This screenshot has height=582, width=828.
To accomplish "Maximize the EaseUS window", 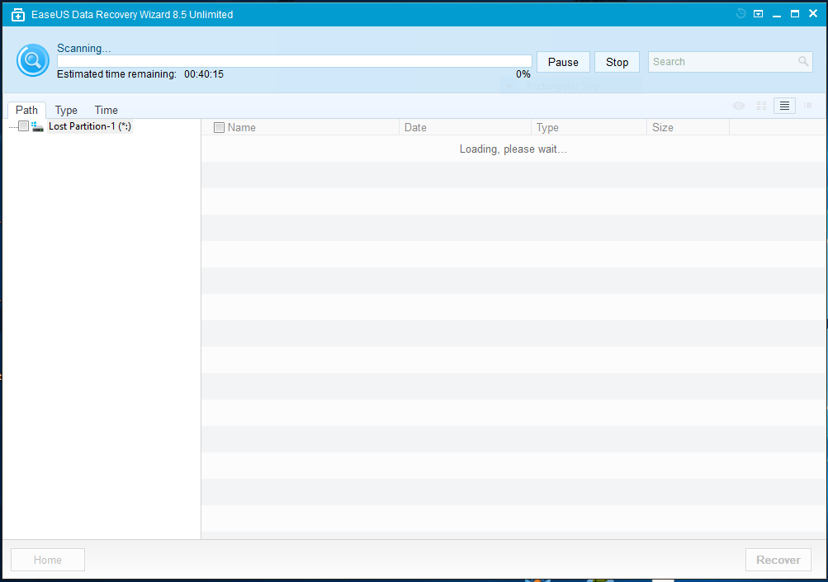I will pos(794,14).
